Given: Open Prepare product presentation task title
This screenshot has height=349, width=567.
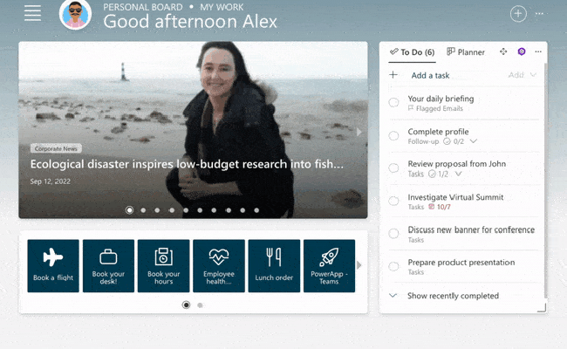Looking at the screenshot, I should pyautogui.click(x=461, y=263).
